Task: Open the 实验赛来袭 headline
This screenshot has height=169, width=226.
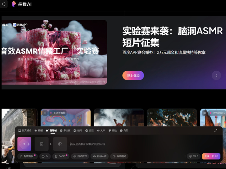Action: (x=173, y=37)
